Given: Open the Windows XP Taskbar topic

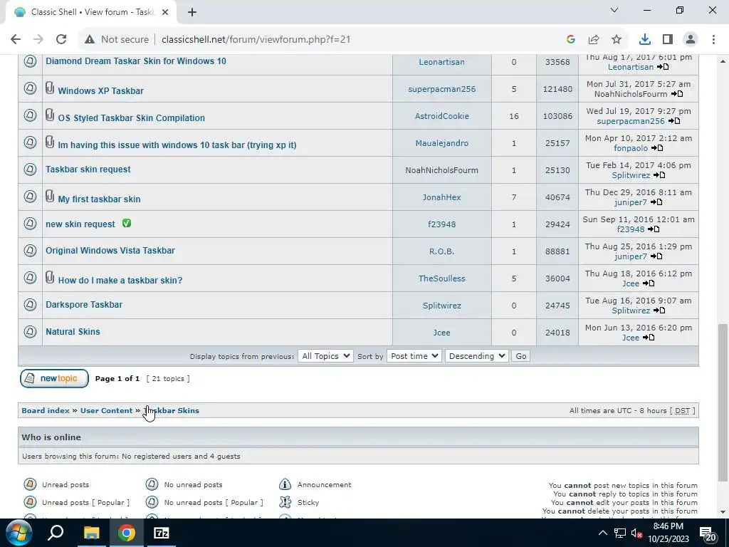Looking at the screenshot, I should (101, 91).
